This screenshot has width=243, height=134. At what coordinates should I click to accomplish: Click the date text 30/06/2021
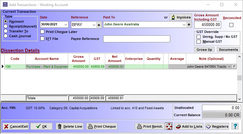point(49,24)
